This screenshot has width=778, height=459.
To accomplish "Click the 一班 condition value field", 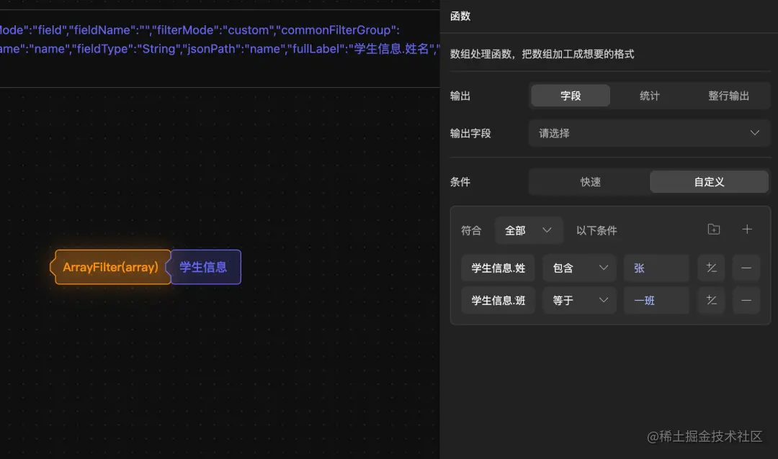I will point(656,300).
